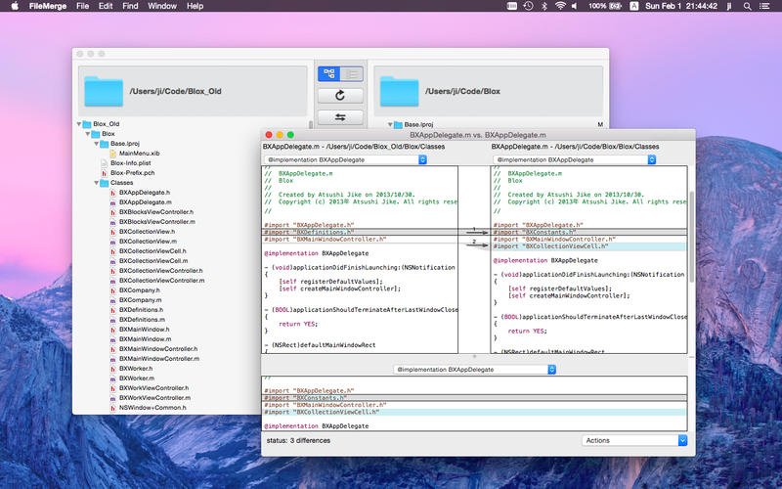Select Blox-Info.plist file

tap(130, 163)
